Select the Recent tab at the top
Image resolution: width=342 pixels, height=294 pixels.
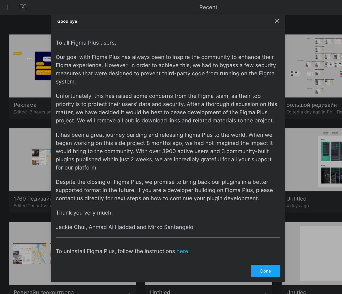tap(208, 7)
